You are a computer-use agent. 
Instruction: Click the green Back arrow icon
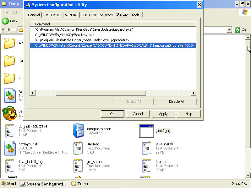(x=5, y=21)
